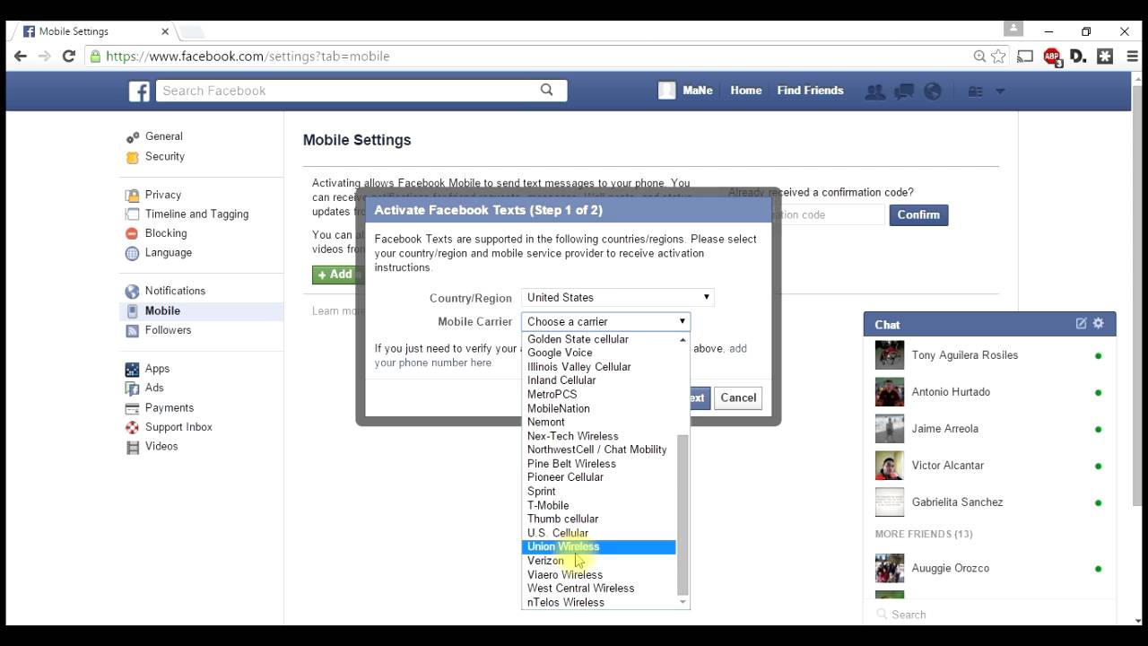Open Chat options gear icon
This screenshot has width=1148, height=646.
pyautogui.click(x=1099, y=324)
